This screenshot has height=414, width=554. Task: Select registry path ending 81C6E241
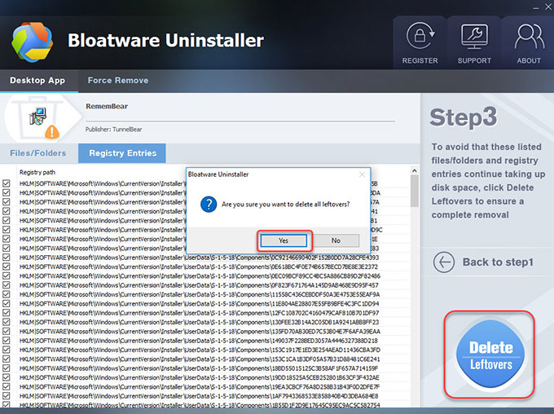click(200, 359)
